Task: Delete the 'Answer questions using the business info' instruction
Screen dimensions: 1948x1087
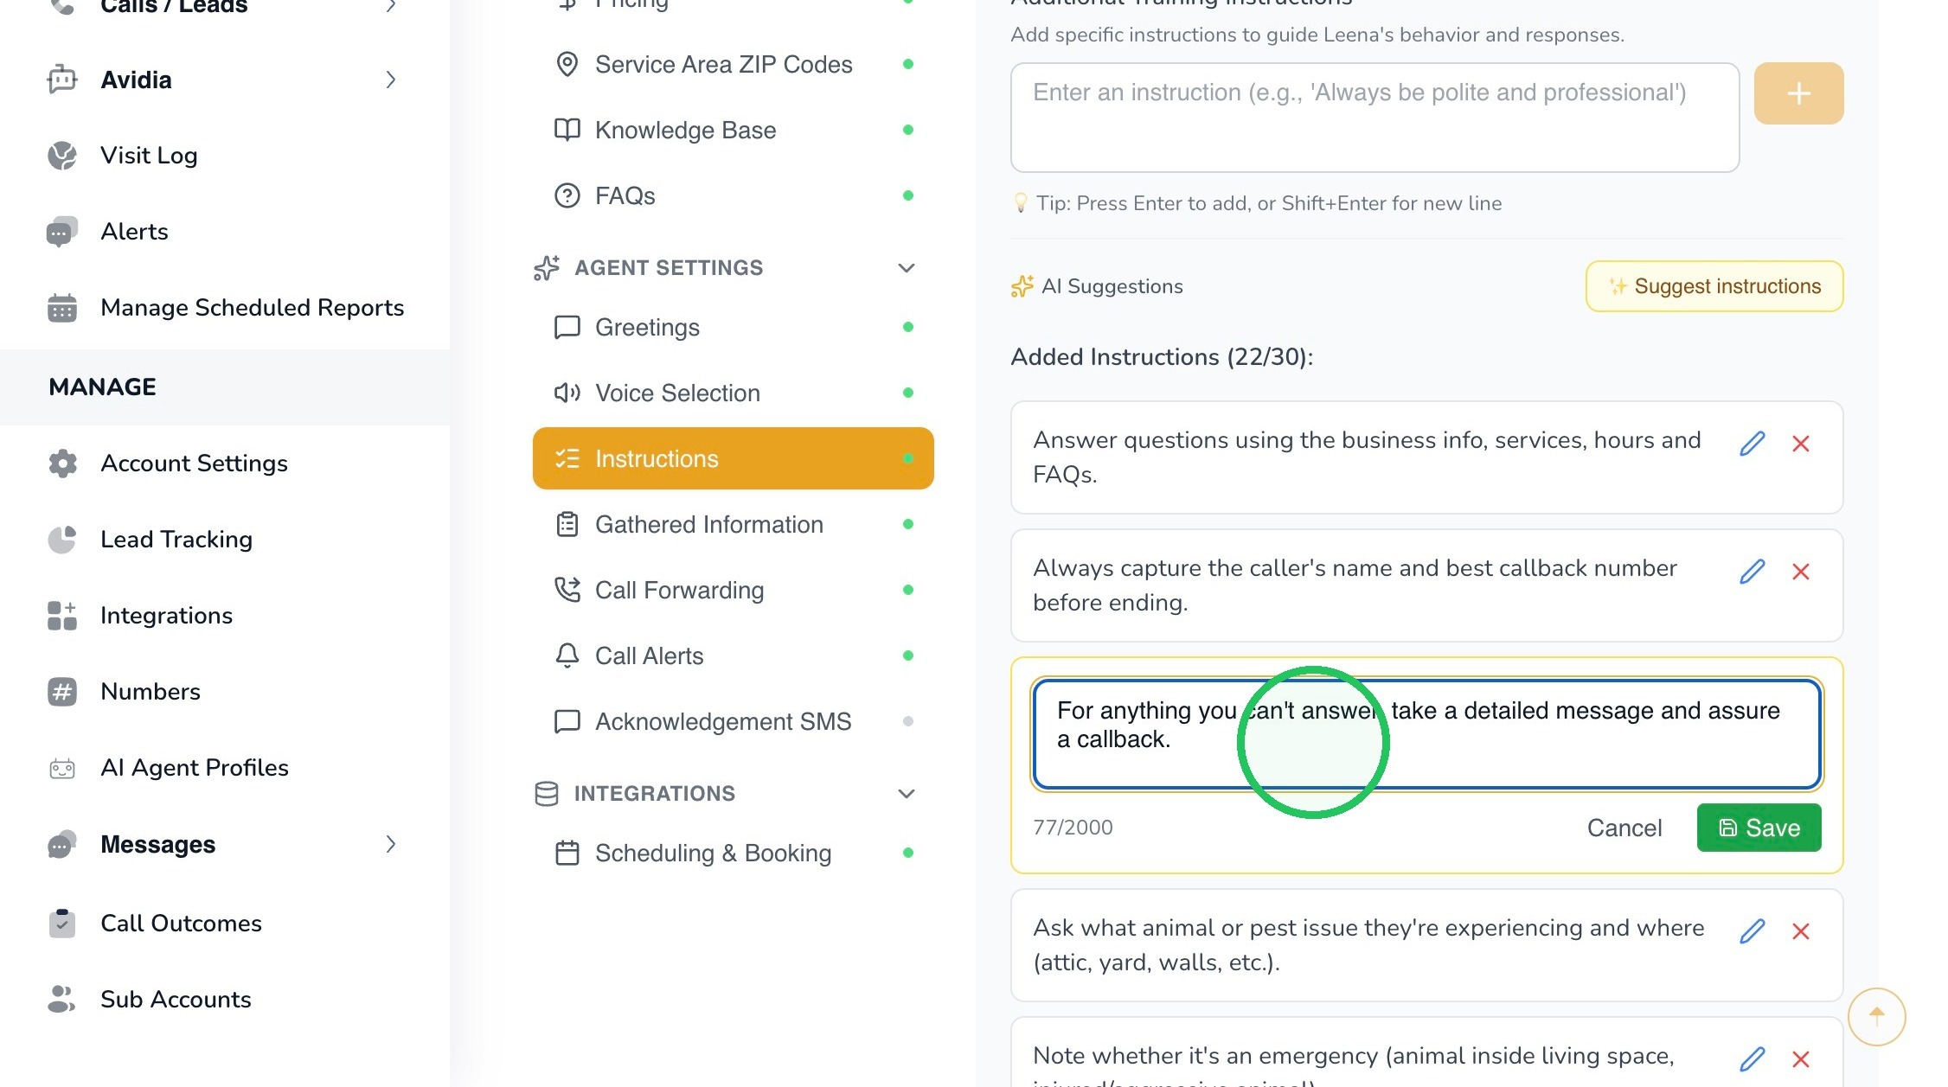Action: (1801, 444)
